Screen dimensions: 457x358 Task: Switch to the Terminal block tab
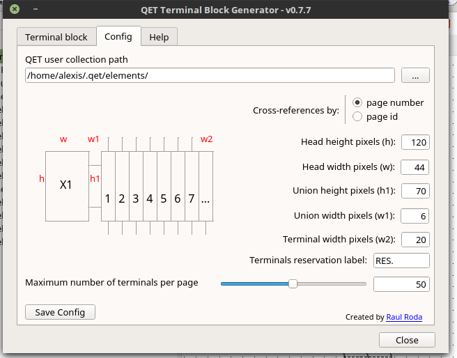click(x=56, y=37)
